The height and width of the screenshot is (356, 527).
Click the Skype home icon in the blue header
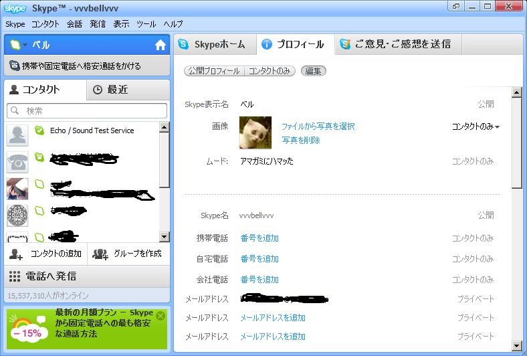(161, 45)
